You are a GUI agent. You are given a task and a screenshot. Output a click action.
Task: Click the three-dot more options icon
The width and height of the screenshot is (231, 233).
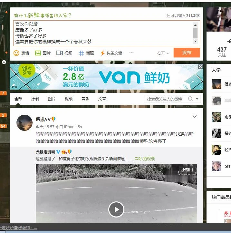pos(131,53)
